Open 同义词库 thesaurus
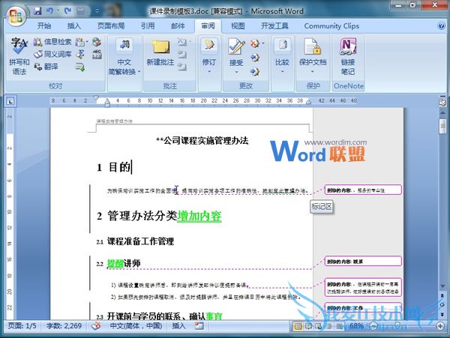 pyautogui.click(x=52, y=54)
